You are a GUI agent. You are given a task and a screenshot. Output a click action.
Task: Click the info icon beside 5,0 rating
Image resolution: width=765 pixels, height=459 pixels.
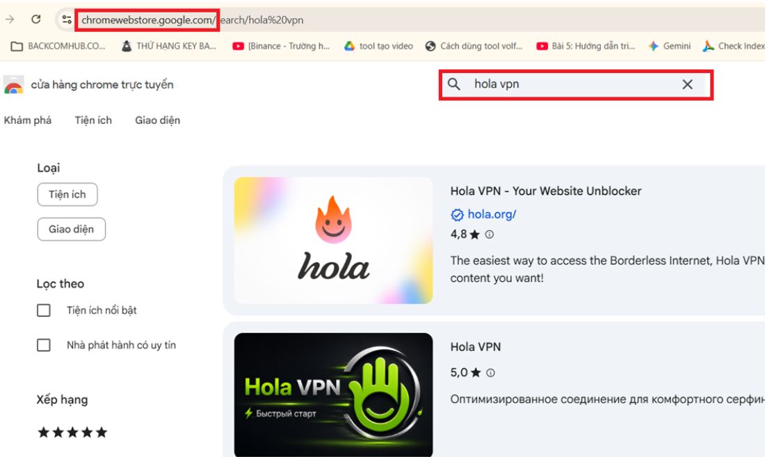click(491, 373)
